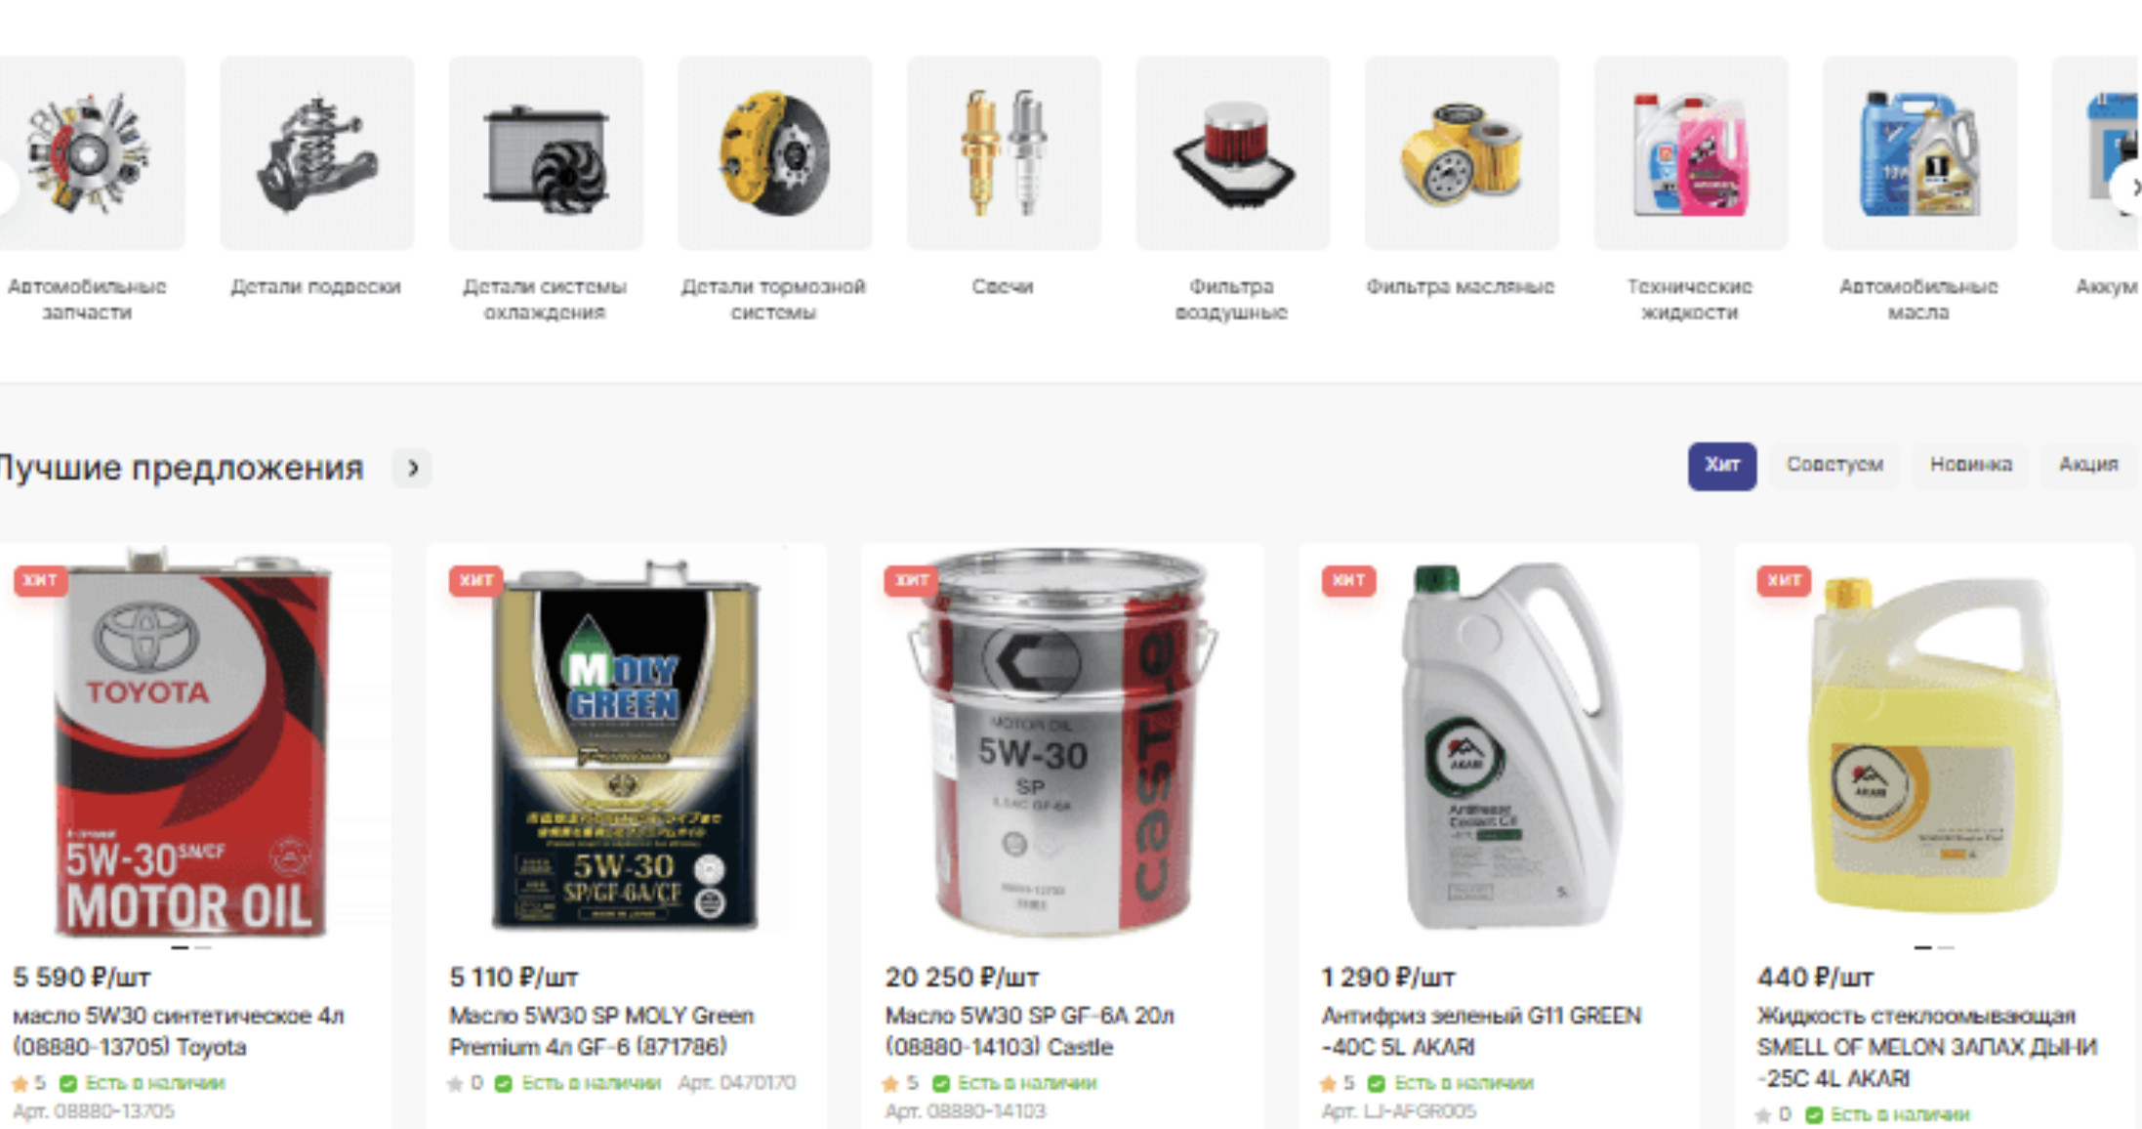Open the Детали подвески category icon

316,152
